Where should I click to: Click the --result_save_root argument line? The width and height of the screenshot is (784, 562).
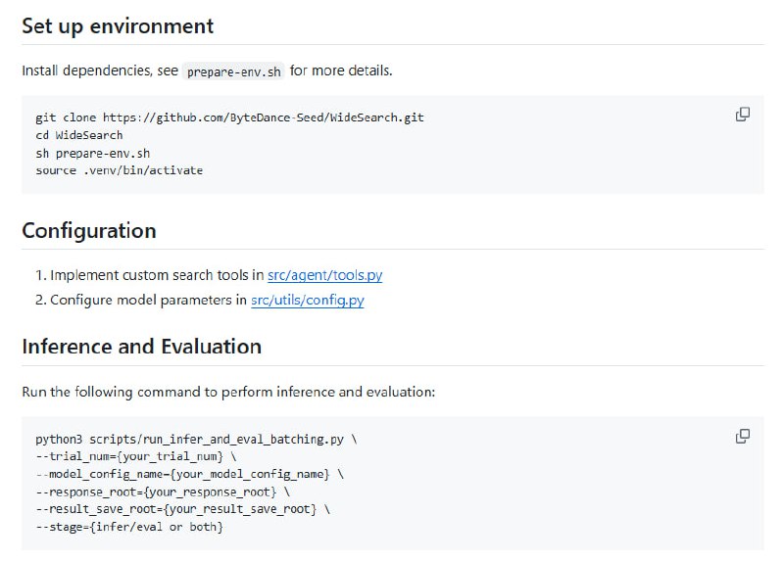pyautogui.click(x=176, y=509)
